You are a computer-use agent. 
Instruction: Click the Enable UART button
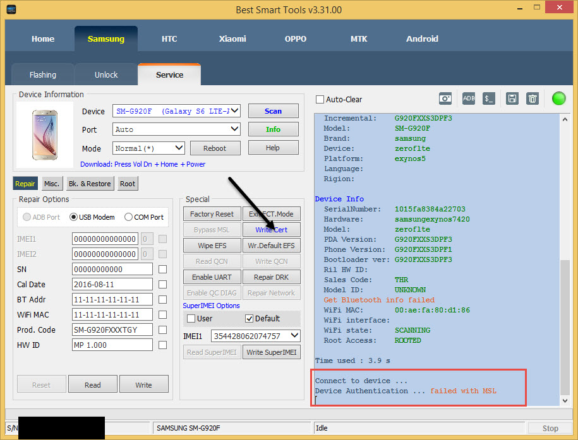pyautogui.click(x=212, y=277)
